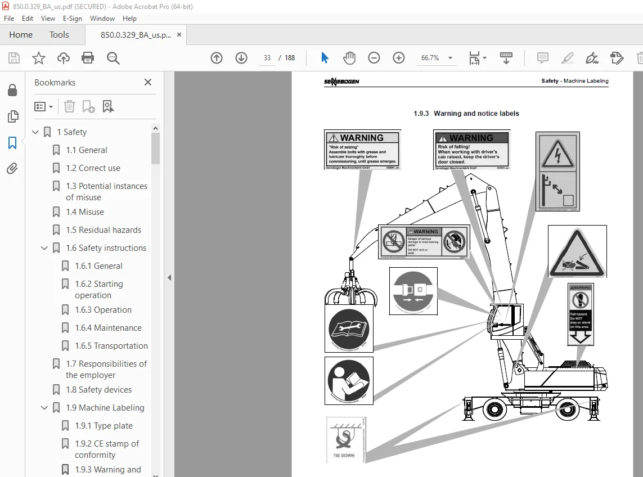Open the Window menu
Image resolution: width=643 pixels, height=477 pixels.
pyautogui.click(x=102, y=19)
